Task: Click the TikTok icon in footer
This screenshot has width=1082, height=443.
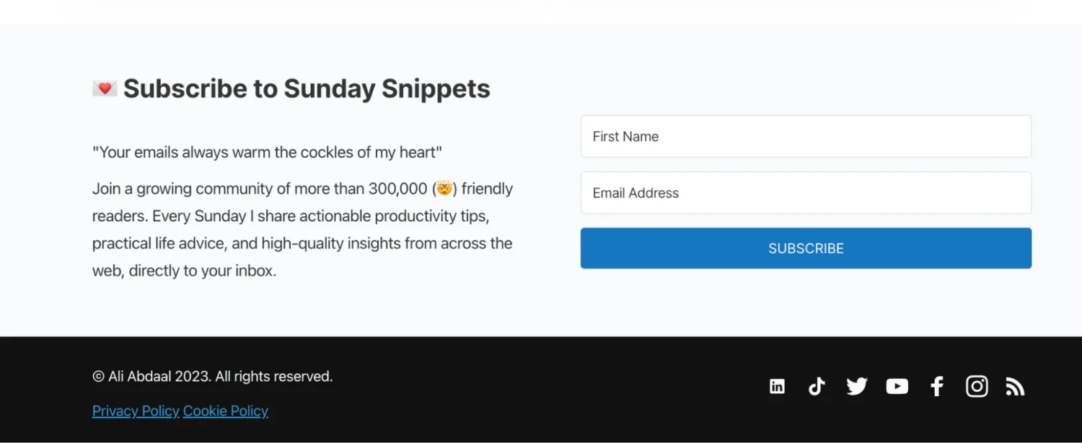Action: coord(817,387)
